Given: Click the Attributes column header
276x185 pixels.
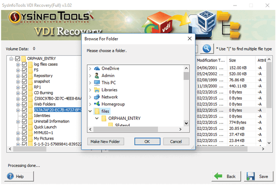Looking at the screenshot, I should [262, 60].
